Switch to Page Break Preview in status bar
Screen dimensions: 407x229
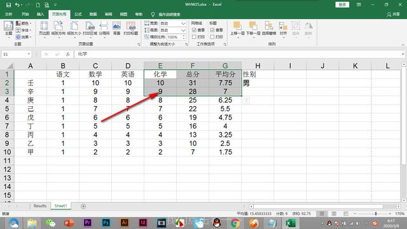[346, 214]
